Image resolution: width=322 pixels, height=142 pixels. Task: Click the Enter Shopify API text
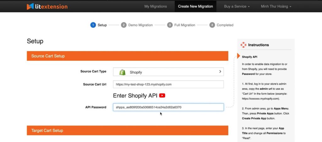click(135, 96)
